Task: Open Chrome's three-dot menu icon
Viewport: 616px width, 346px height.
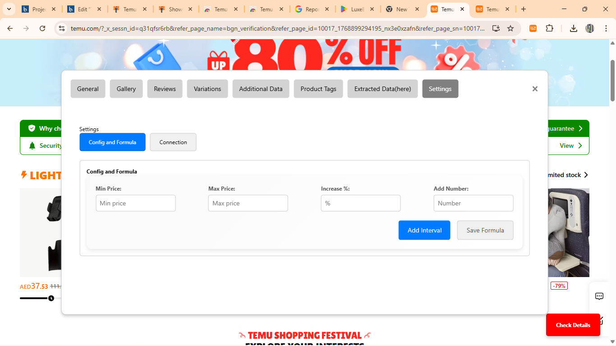Action: point(607,28)
